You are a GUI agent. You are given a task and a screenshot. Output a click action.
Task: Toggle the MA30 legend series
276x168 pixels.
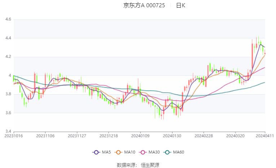click(149, 152)
